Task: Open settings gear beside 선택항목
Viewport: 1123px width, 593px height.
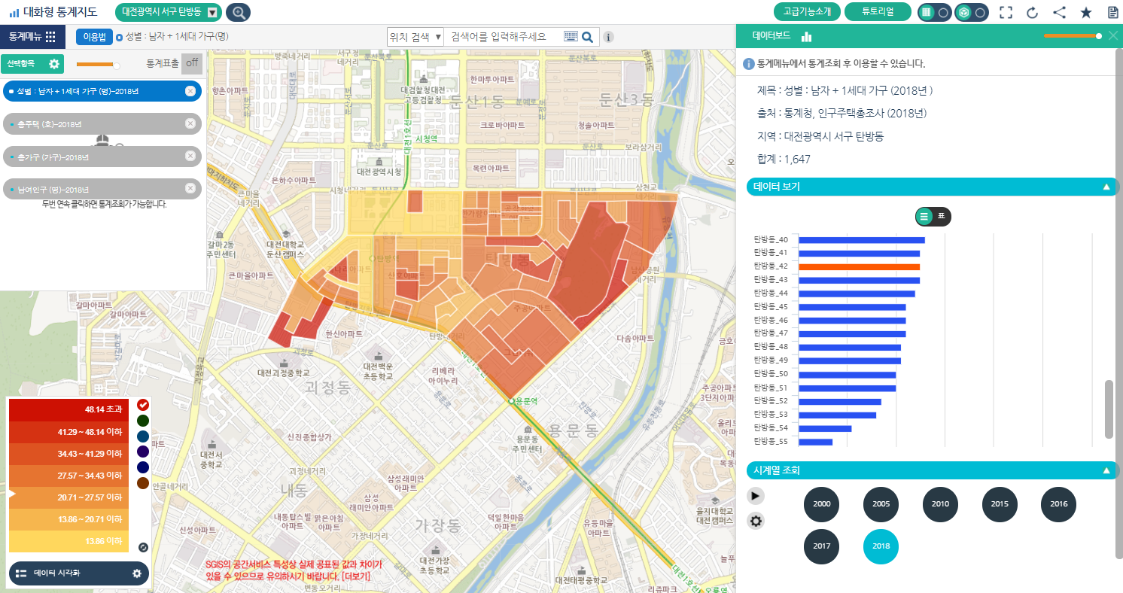Action: tap(54, 64)
